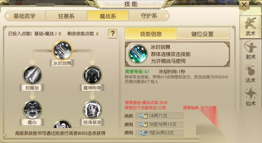
Task: Click the 封魔剑 skill name label
Action: click(x=32, y=88)
